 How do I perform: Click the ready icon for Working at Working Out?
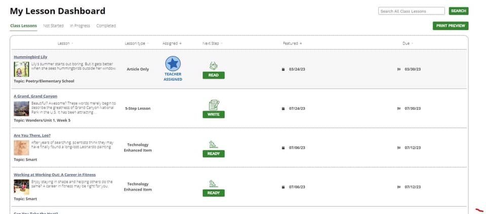point(213,183)
